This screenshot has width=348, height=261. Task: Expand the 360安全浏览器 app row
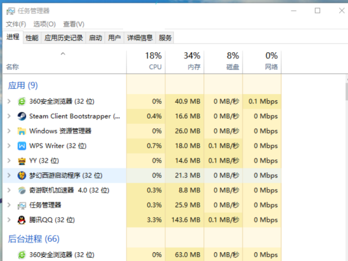tap(9, 101)
